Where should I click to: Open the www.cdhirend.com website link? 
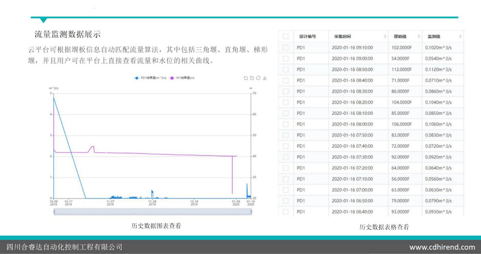[442, 247]
